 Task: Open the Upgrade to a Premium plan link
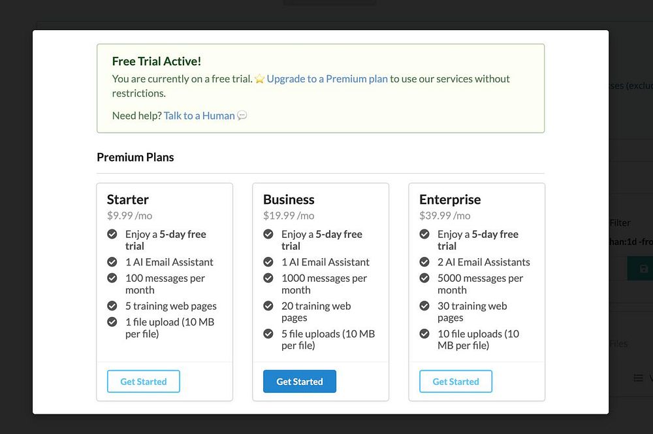click(x=327, y=79)
